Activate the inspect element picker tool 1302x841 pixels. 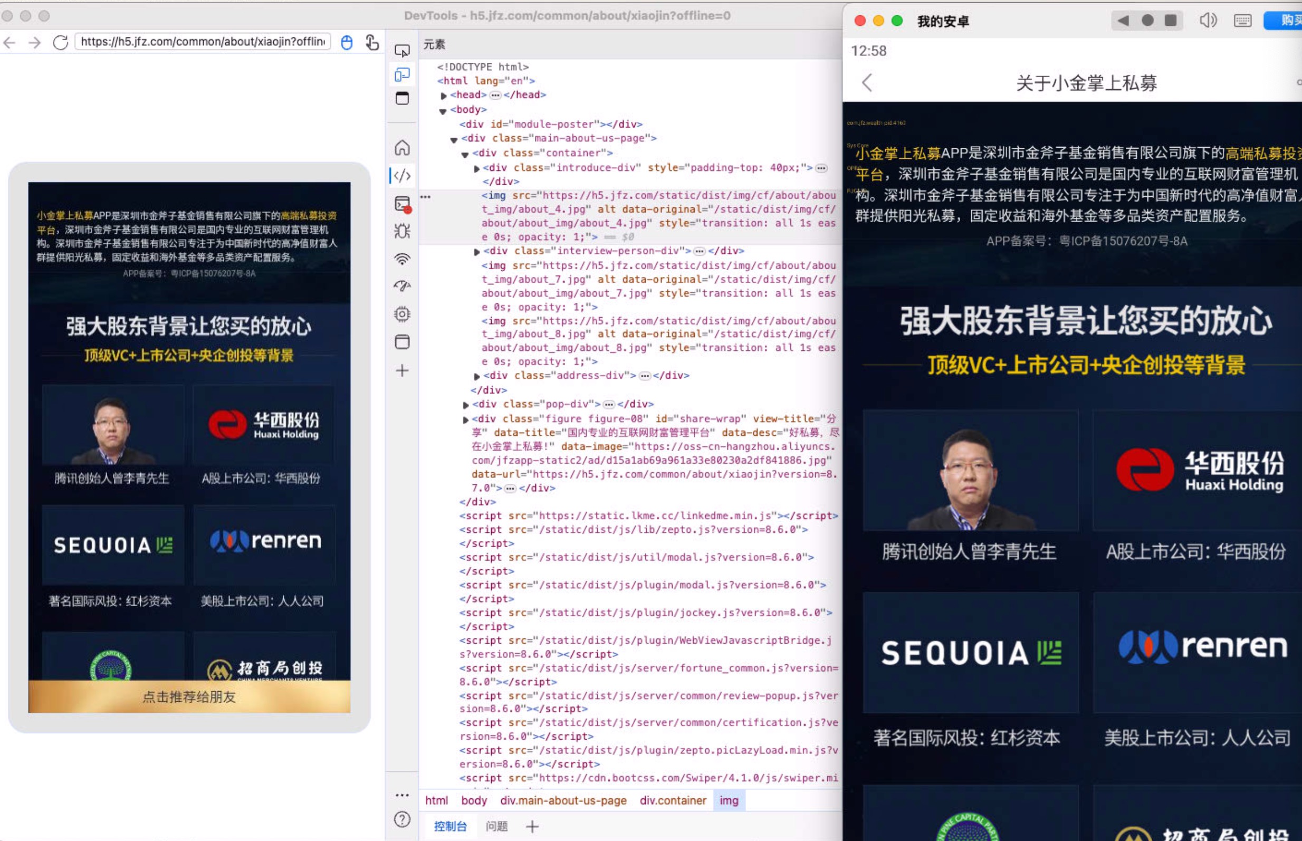click(403, 50)
